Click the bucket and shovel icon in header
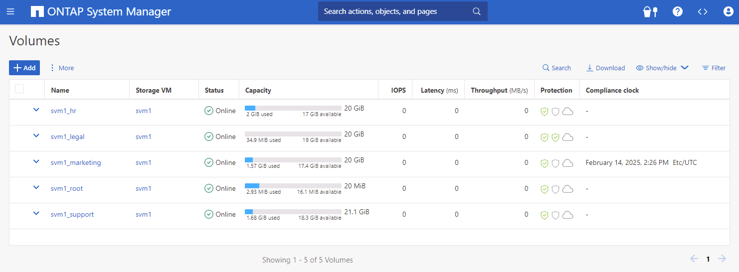The image size is (739, 272). pos(650,11)
